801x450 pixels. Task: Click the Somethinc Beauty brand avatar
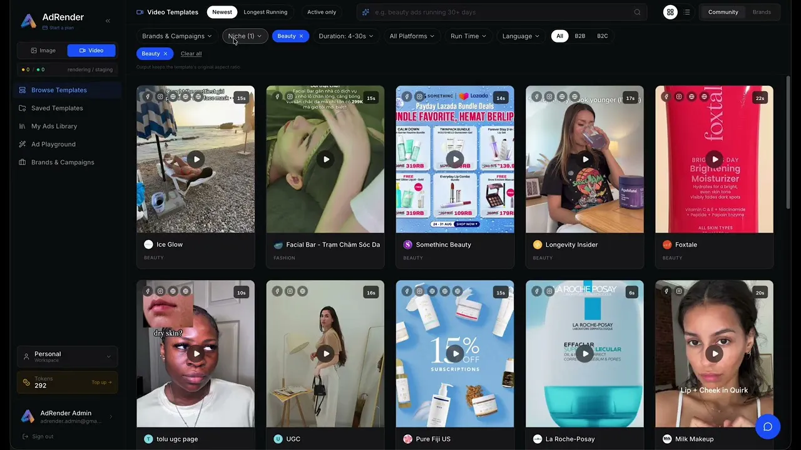[x=407, y=244]
